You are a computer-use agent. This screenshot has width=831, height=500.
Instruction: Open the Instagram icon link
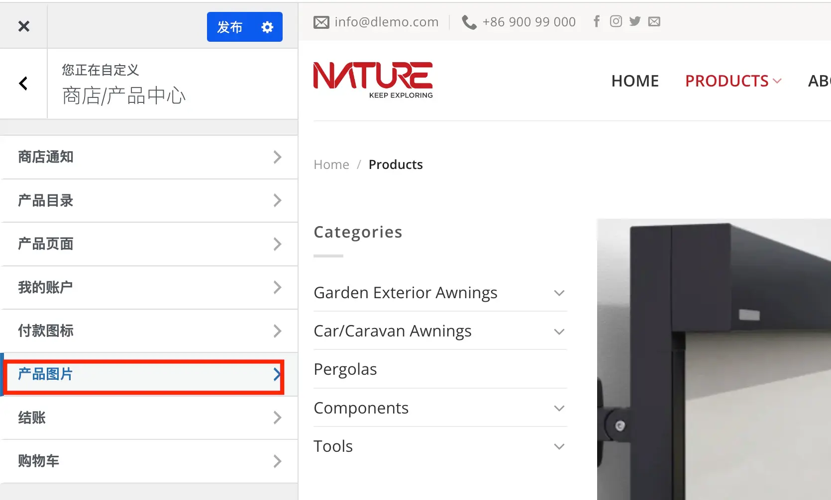[616, 21]
